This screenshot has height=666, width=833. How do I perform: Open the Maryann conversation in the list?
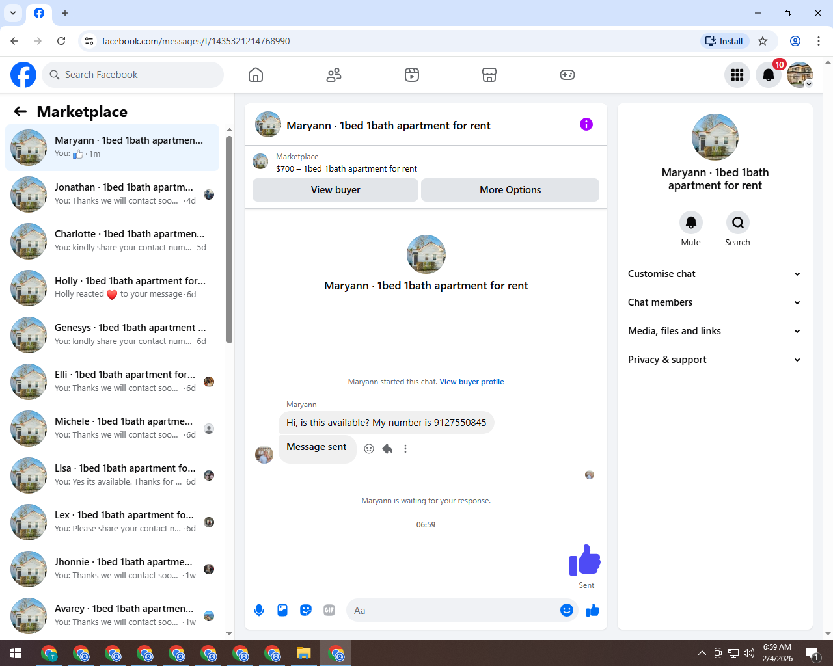coord(113,148)
